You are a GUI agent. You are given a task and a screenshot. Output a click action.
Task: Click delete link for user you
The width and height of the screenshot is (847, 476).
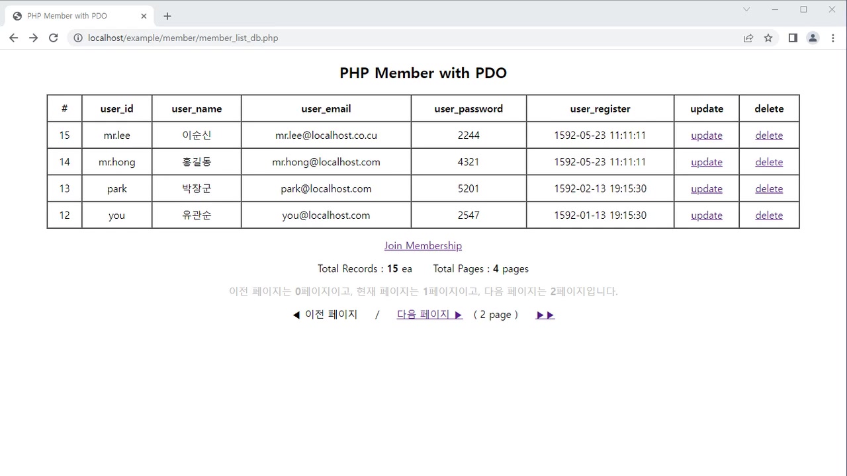pyautogui.click(x=769, y=216)
